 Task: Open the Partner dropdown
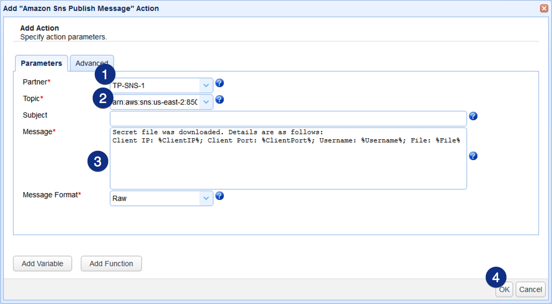[x=206, y=85]
